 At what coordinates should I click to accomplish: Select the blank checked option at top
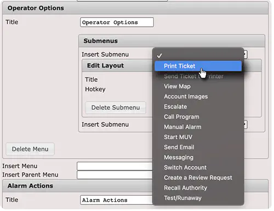pyautogui.click(x=198, y=56)
